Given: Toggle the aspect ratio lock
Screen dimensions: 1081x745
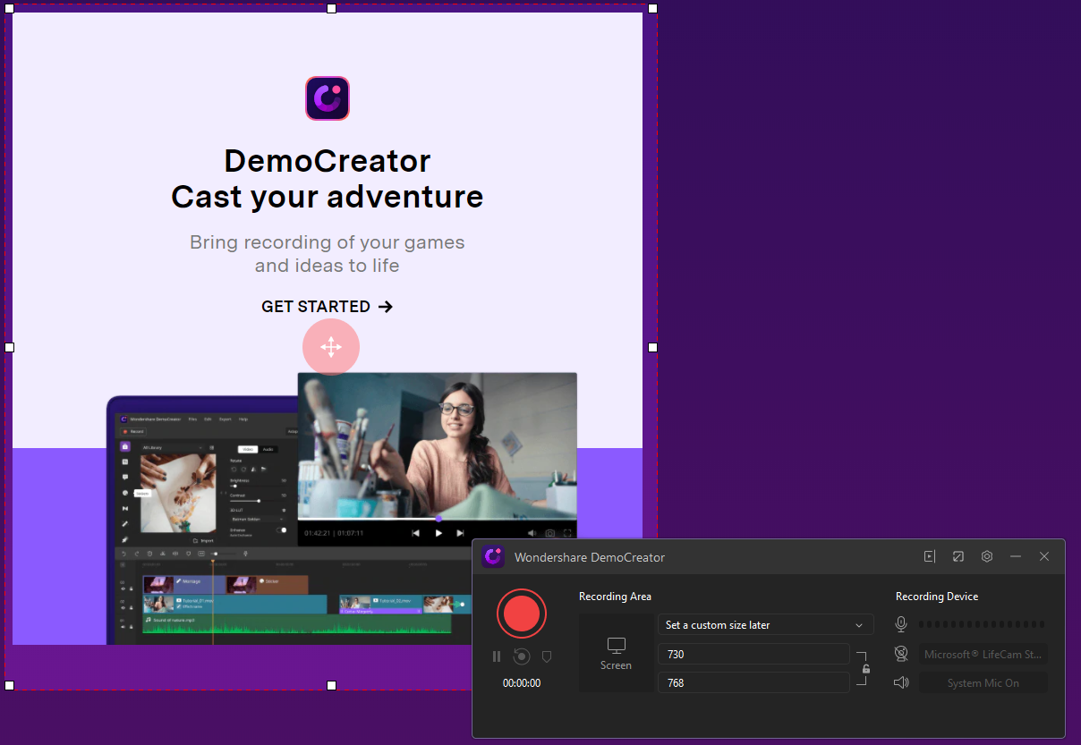Looking at the screenshot, I should 865,668.
